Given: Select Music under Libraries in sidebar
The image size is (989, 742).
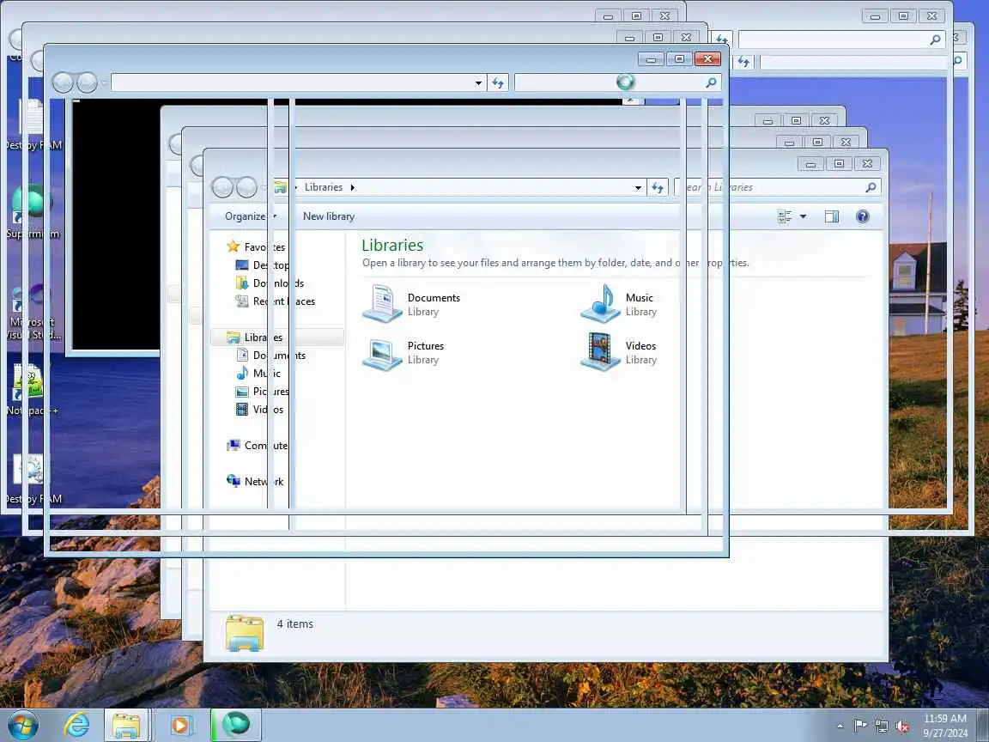Looking at the screenshot, I should pos(258,374).
